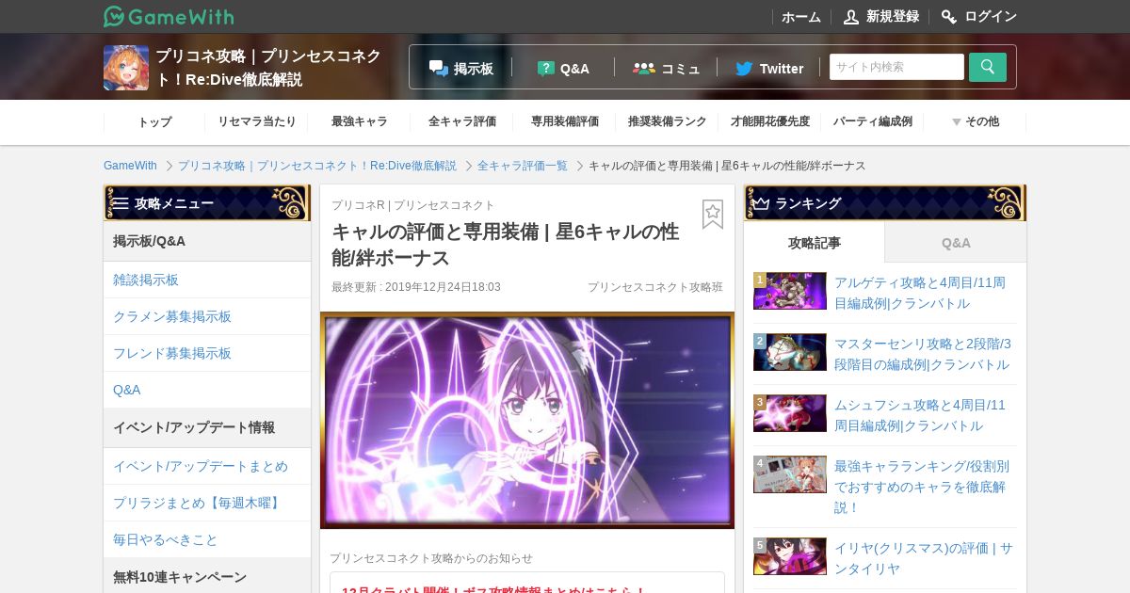
Task: Click イベント/アップデート情報 section heading
Action: coord(207,427)
